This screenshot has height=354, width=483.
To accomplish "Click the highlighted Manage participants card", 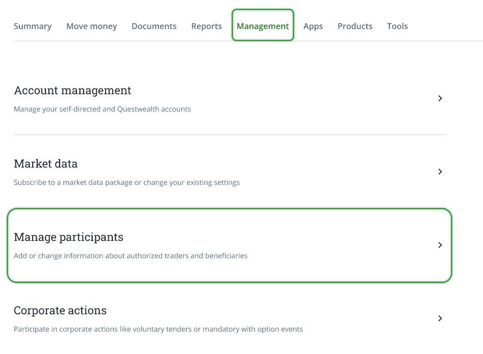I will click(230, 245).
